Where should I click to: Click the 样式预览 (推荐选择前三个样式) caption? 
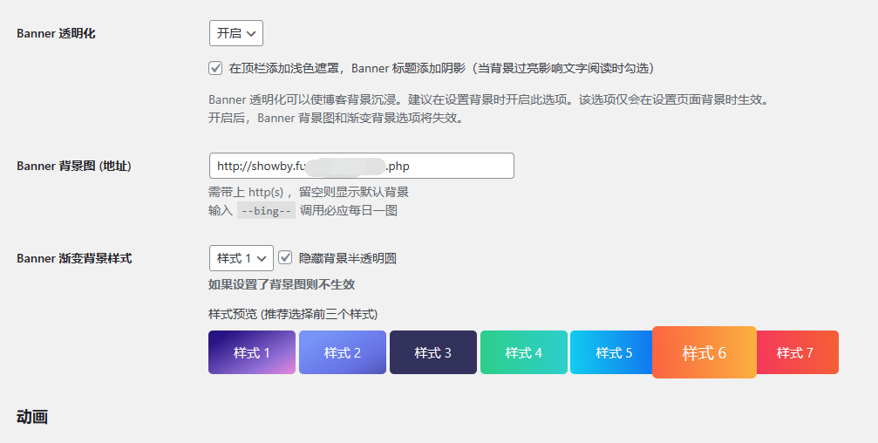(x=292, y=314)
